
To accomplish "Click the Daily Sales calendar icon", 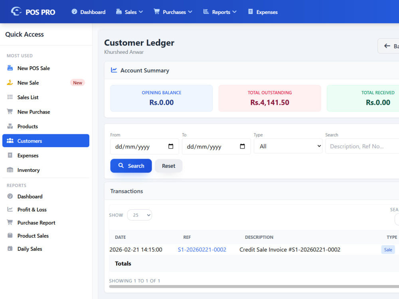I will tap(10, 248).
